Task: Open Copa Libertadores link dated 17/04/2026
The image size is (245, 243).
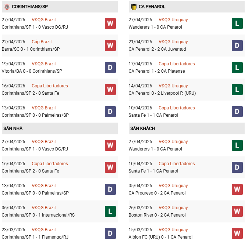Action: (177, 64)
